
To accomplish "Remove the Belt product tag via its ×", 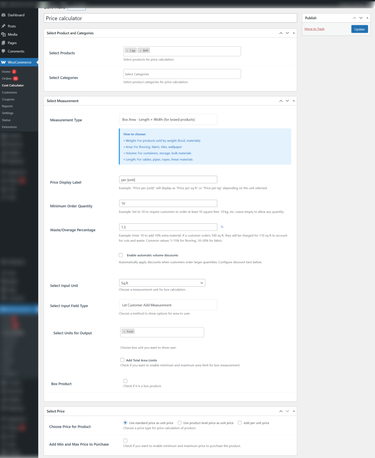I will [x=141, y=50].
